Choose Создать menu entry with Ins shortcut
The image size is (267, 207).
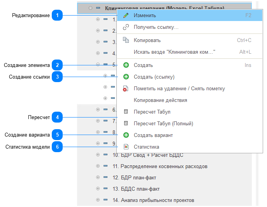pos(190,65)
